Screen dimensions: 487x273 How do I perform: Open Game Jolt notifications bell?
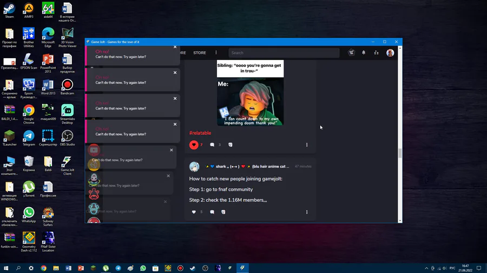364,53
